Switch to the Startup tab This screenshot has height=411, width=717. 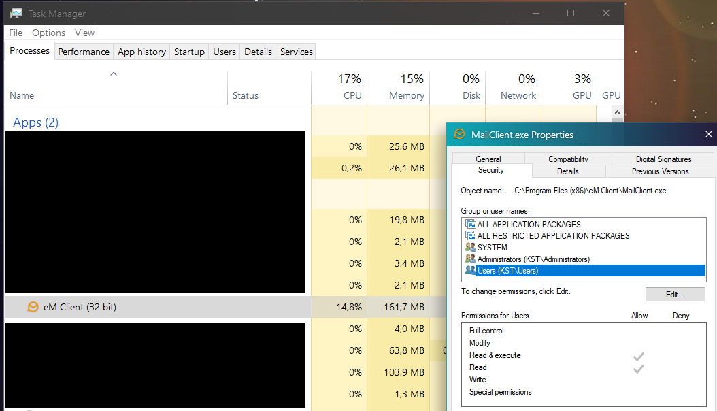189,52
